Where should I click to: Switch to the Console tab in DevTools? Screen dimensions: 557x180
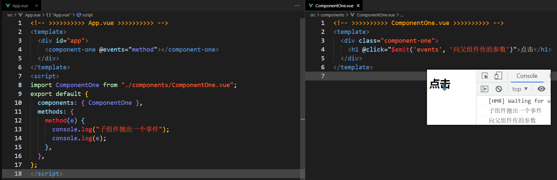coord(527,76)
